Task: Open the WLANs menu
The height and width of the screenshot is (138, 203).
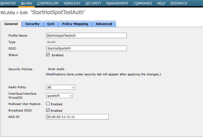Action: point(26,3)
